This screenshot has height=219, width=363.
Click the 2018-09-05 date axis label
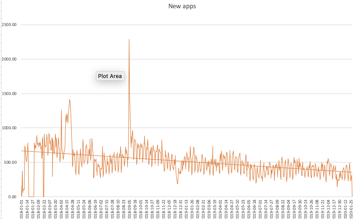click(130, 209)
